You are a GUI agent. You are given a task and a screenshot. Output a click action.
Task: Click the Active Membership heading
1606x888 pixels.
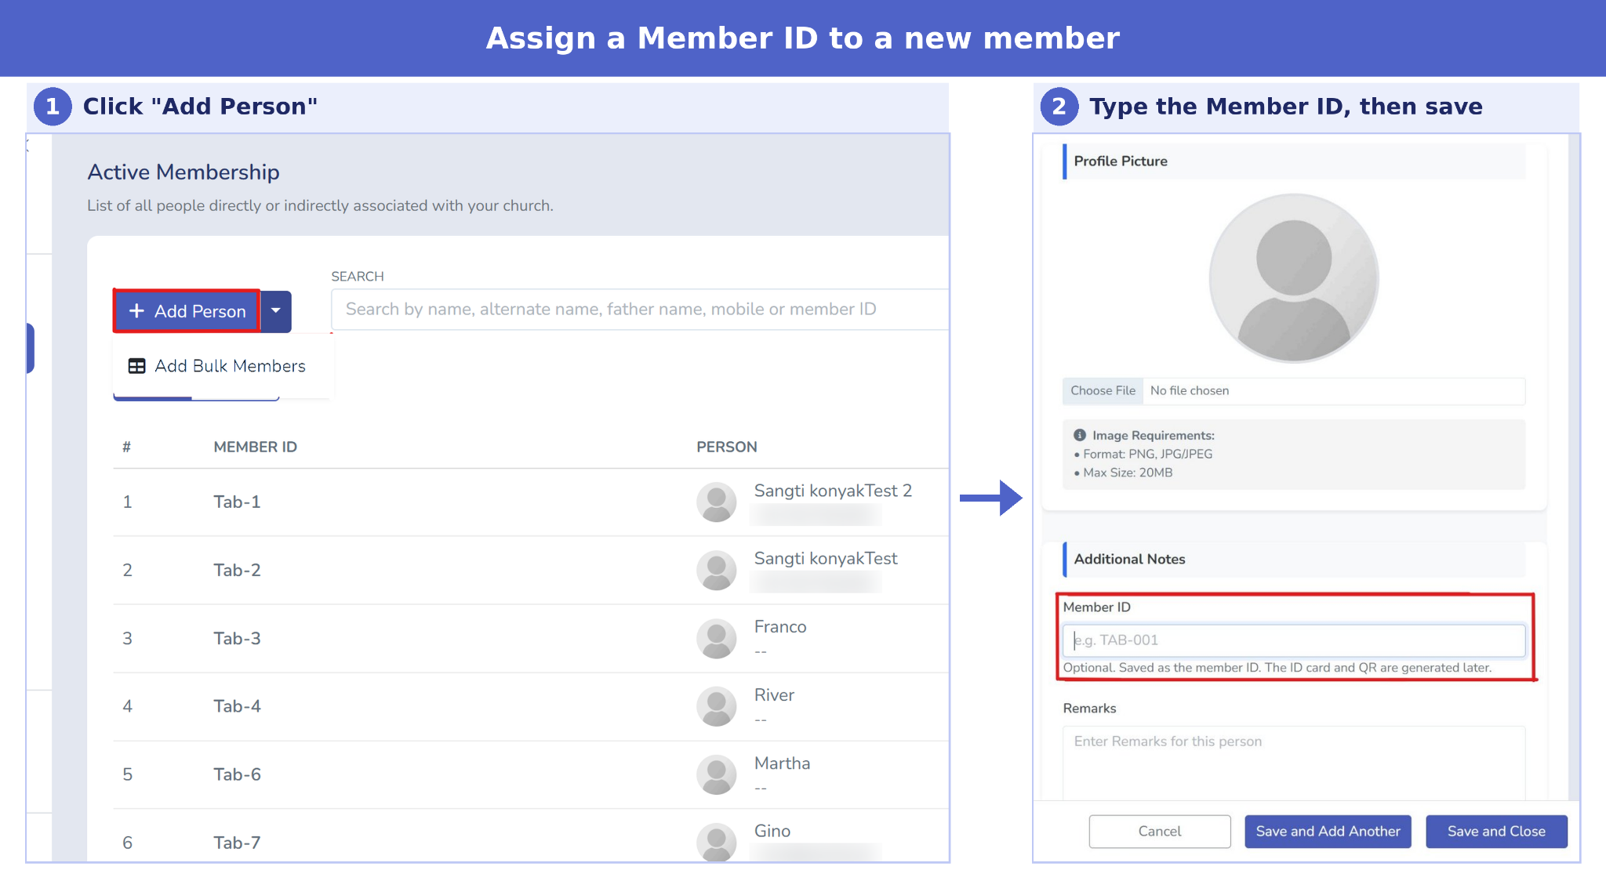tap(183, 172)
